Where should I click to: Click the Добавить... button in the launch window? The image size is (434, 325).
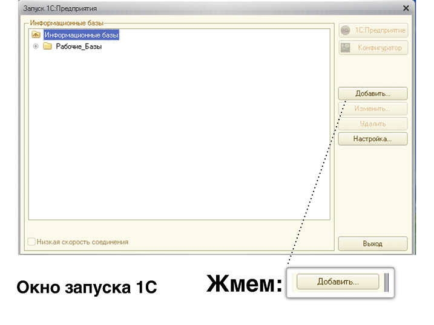[x=372, y=94]
